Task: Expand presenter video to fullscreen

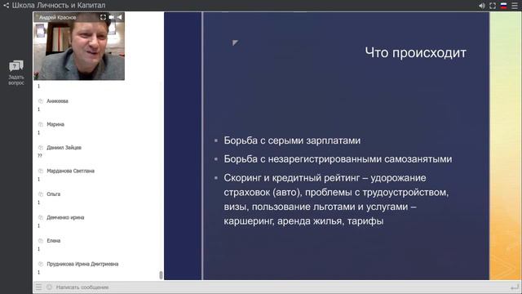Action: pos(104,17)
